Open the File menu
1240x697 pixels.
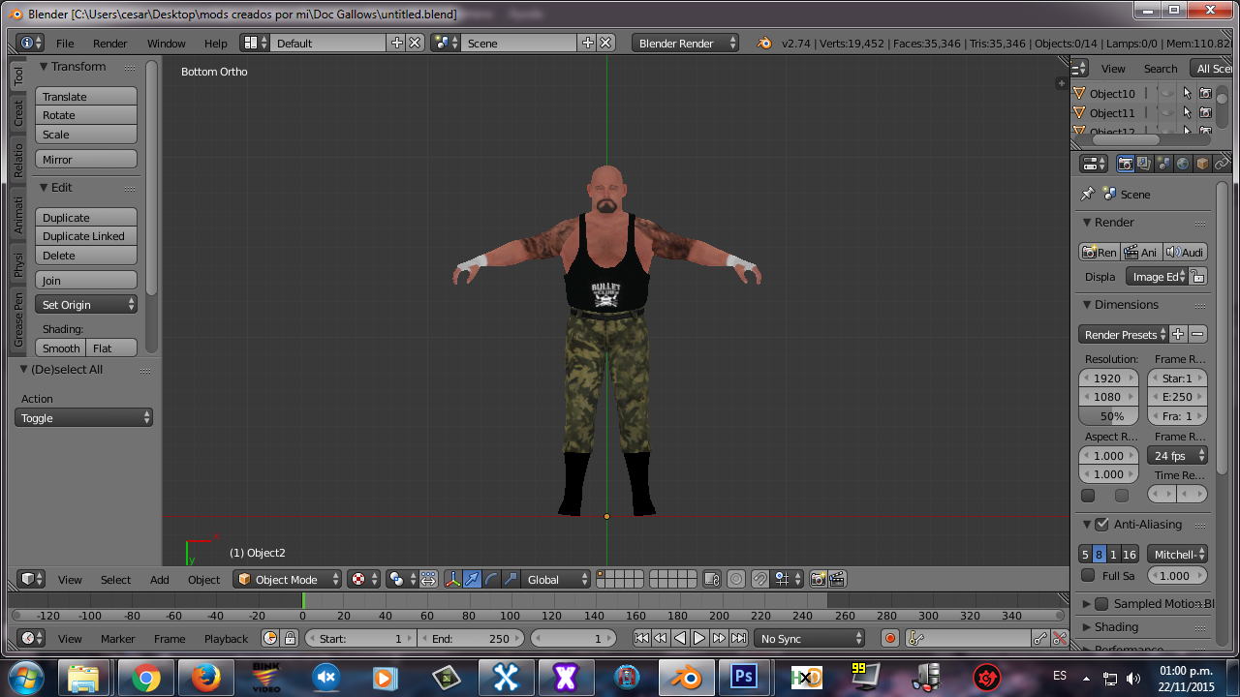click(65, 44)
